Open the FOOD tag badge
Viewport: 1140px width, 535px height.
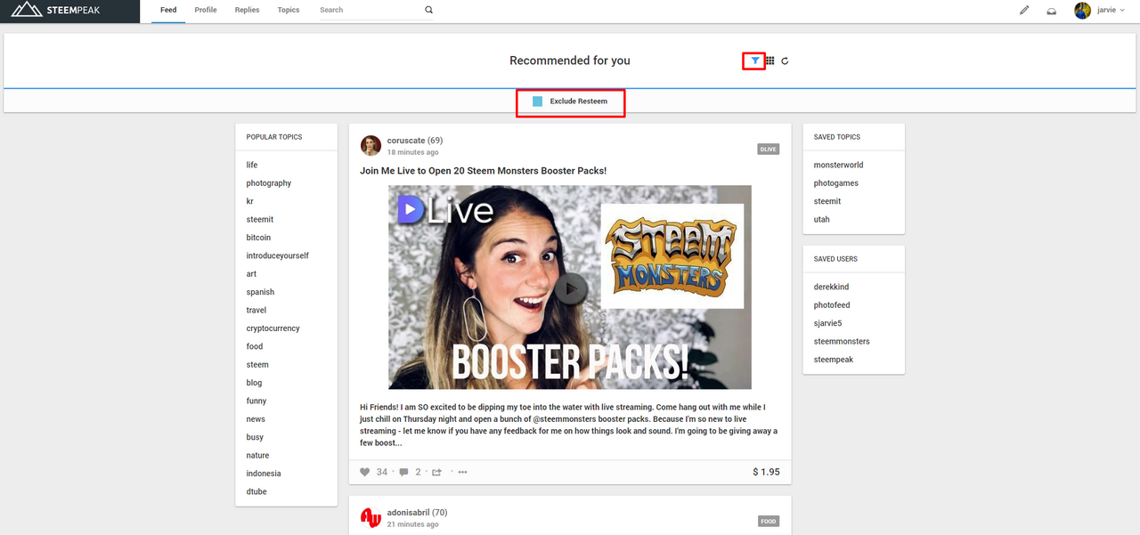pyautogui.click(x=769, y=522)
